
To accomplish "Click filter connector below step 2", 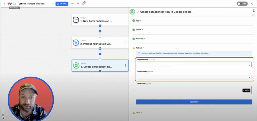I will 100,49.
